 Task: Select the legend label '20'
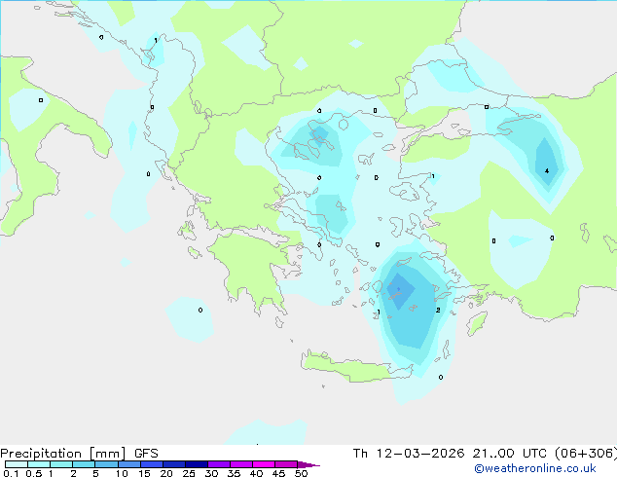pos(166,473)
